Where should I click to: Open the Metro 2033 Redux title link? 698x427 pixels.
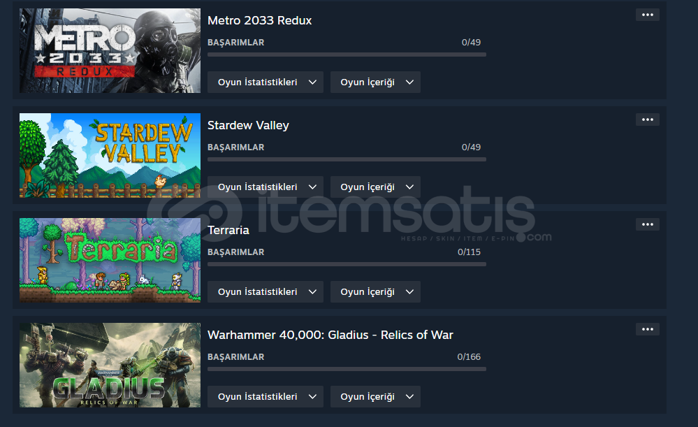pyautogui.click(x=259, y=20)
